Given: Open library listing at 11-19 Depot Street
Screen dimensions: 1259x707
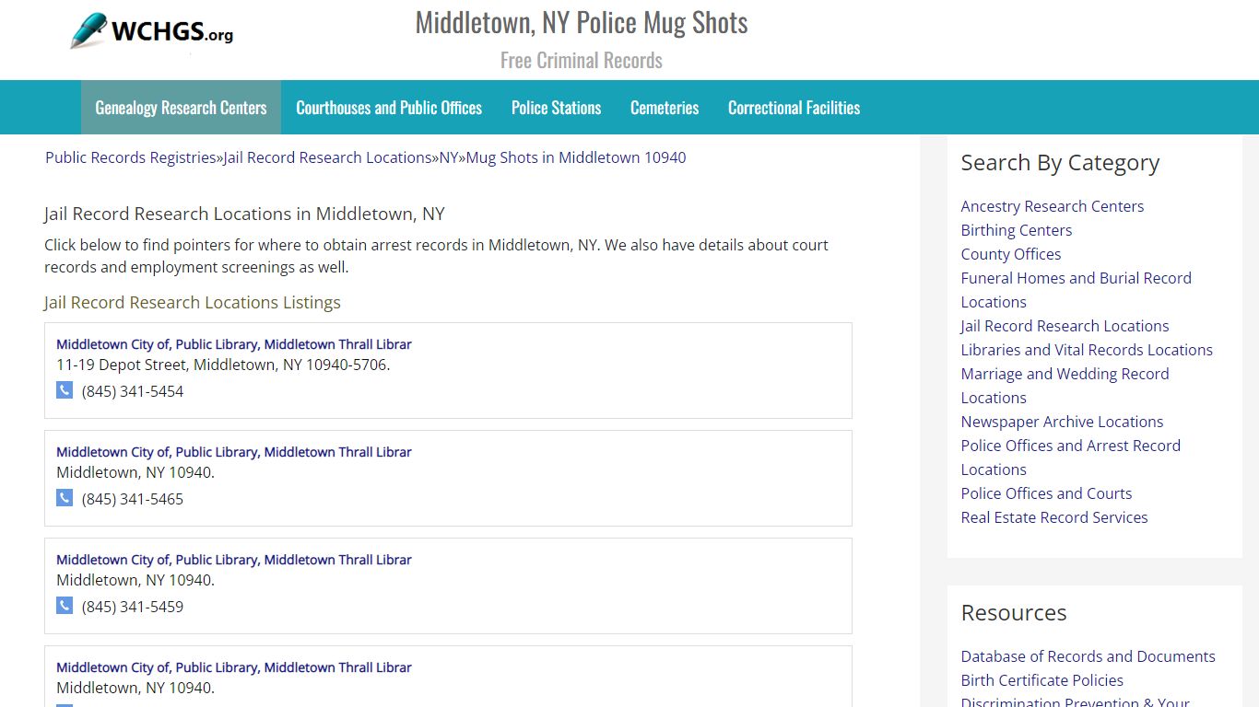Looking at the screenshot, I should coord(234,344).
